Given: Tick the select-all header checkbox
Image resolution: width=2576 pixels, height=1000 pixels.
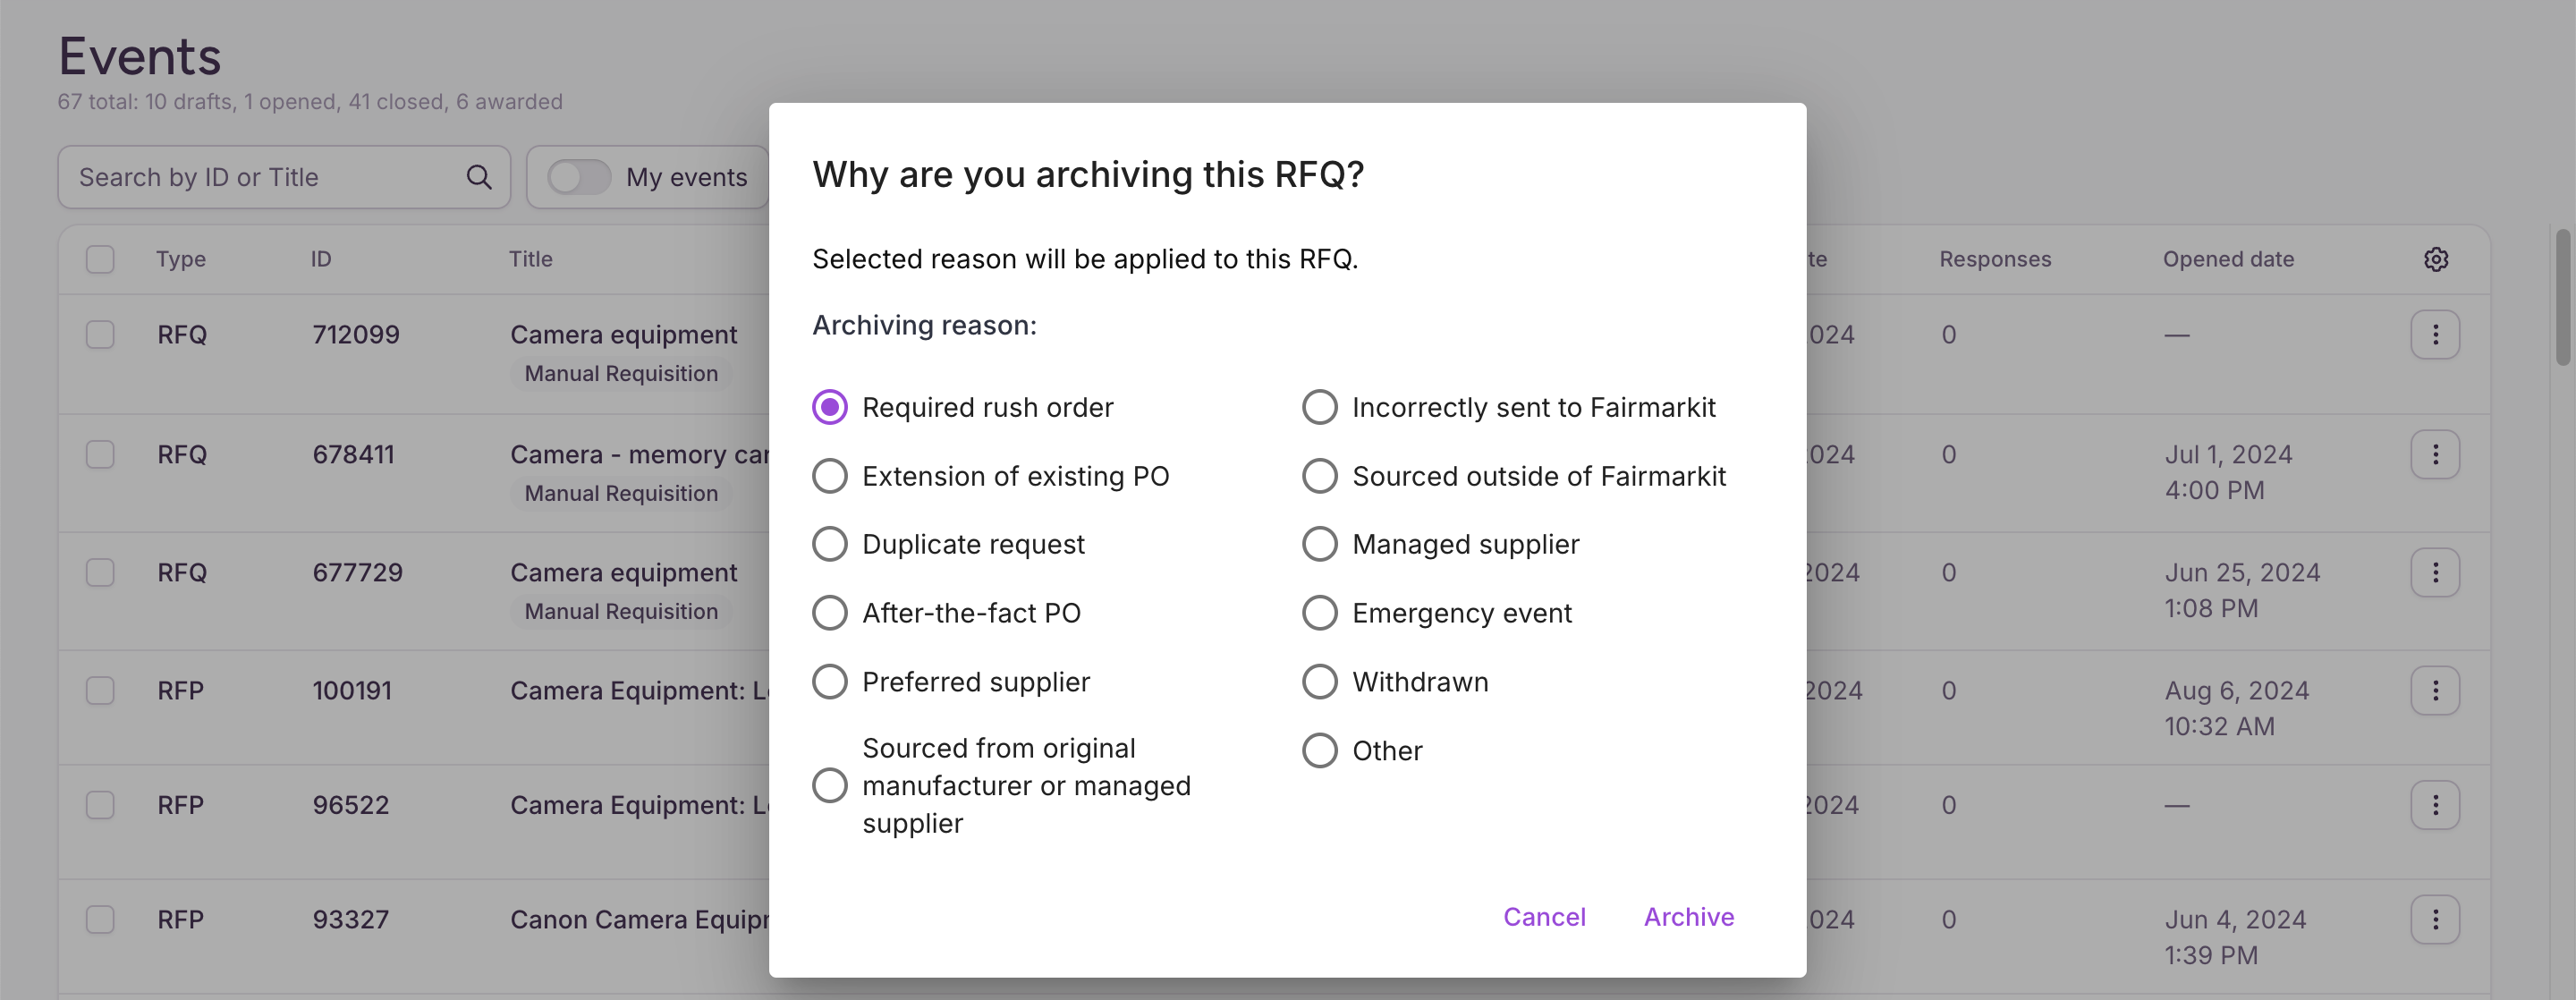Looking at the screenshot, I should [x=100, y=259].
